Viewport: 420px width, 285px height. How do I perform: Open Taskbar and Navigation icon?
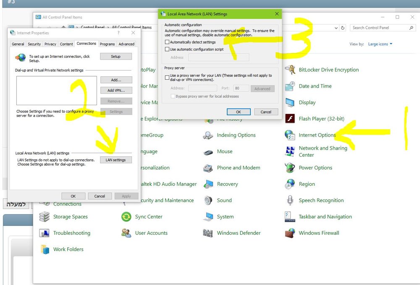point(290,217)
